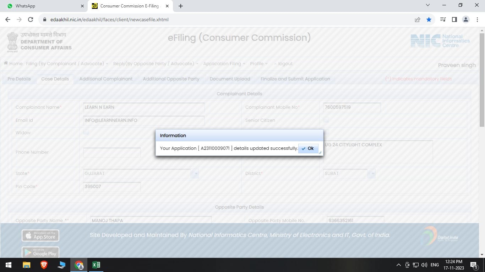Toggle the Senior Citizen checkbox
485x272 pixels.
coord(326,120)
